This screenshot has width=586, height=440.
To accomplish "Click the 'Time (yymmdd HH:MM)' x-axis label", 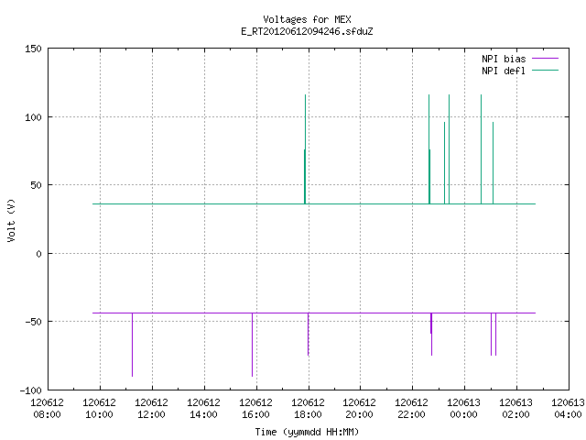I will coord(307,432).
